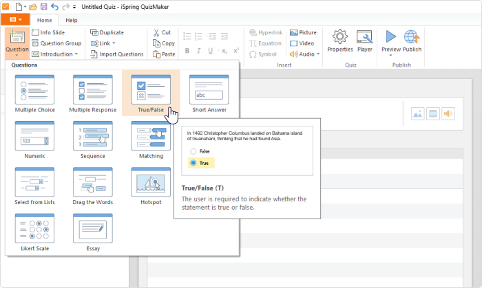Toggle bold formatting
The width and height of the screenshot is (482, 288).
(187, 51)
